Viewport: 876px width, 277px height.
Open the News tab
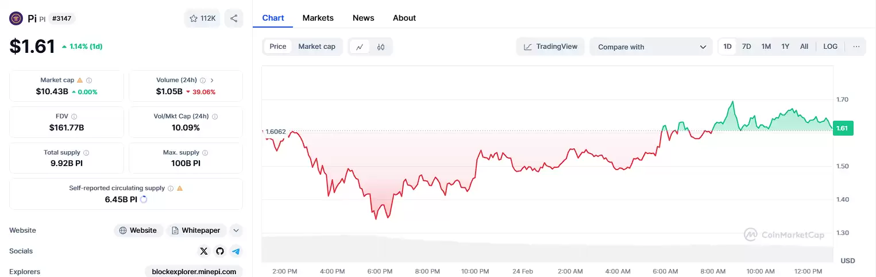point(363,18)
